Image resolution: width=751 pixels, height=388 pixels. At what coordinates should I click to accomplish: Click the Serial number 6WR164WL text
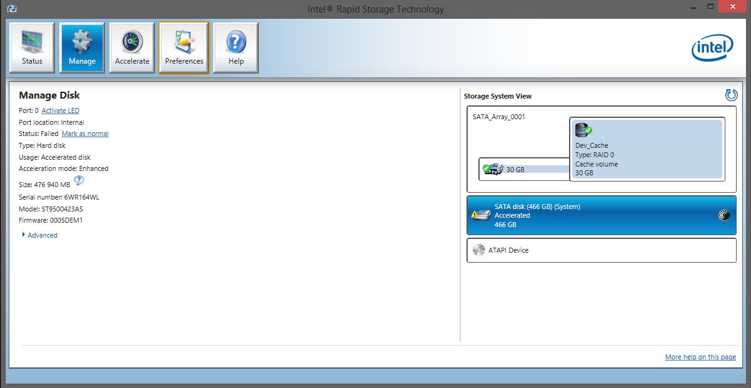click(59, 197)
